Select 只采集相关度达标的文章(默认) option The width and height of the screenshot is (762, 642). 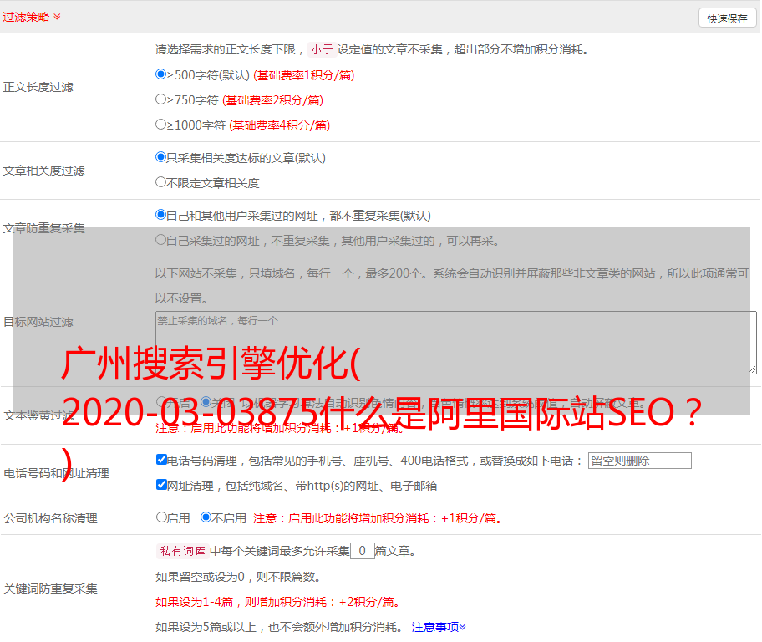(161, 157)
